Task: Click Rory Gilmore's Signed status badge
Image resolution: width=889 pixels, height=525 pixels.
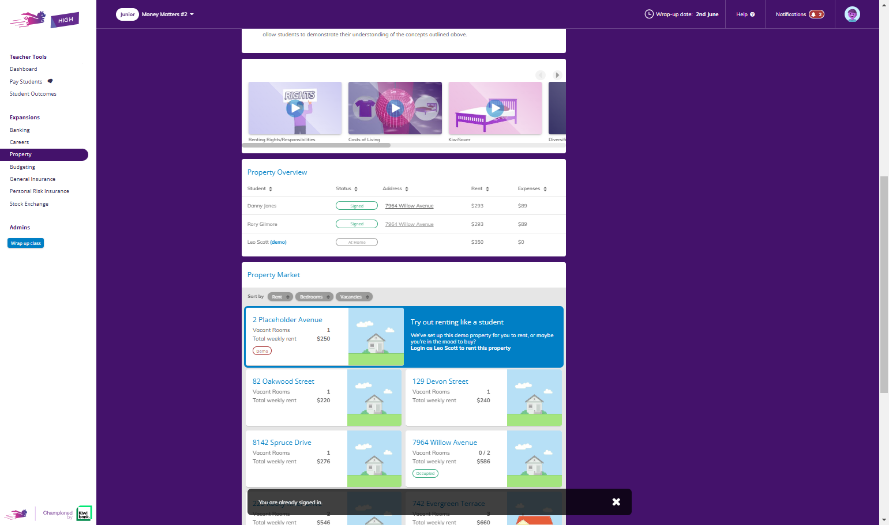Action: coord(357,224)
